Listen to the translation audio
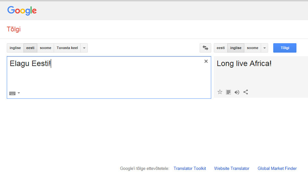This screenshot has width=308, height=184. pos(237,92)
